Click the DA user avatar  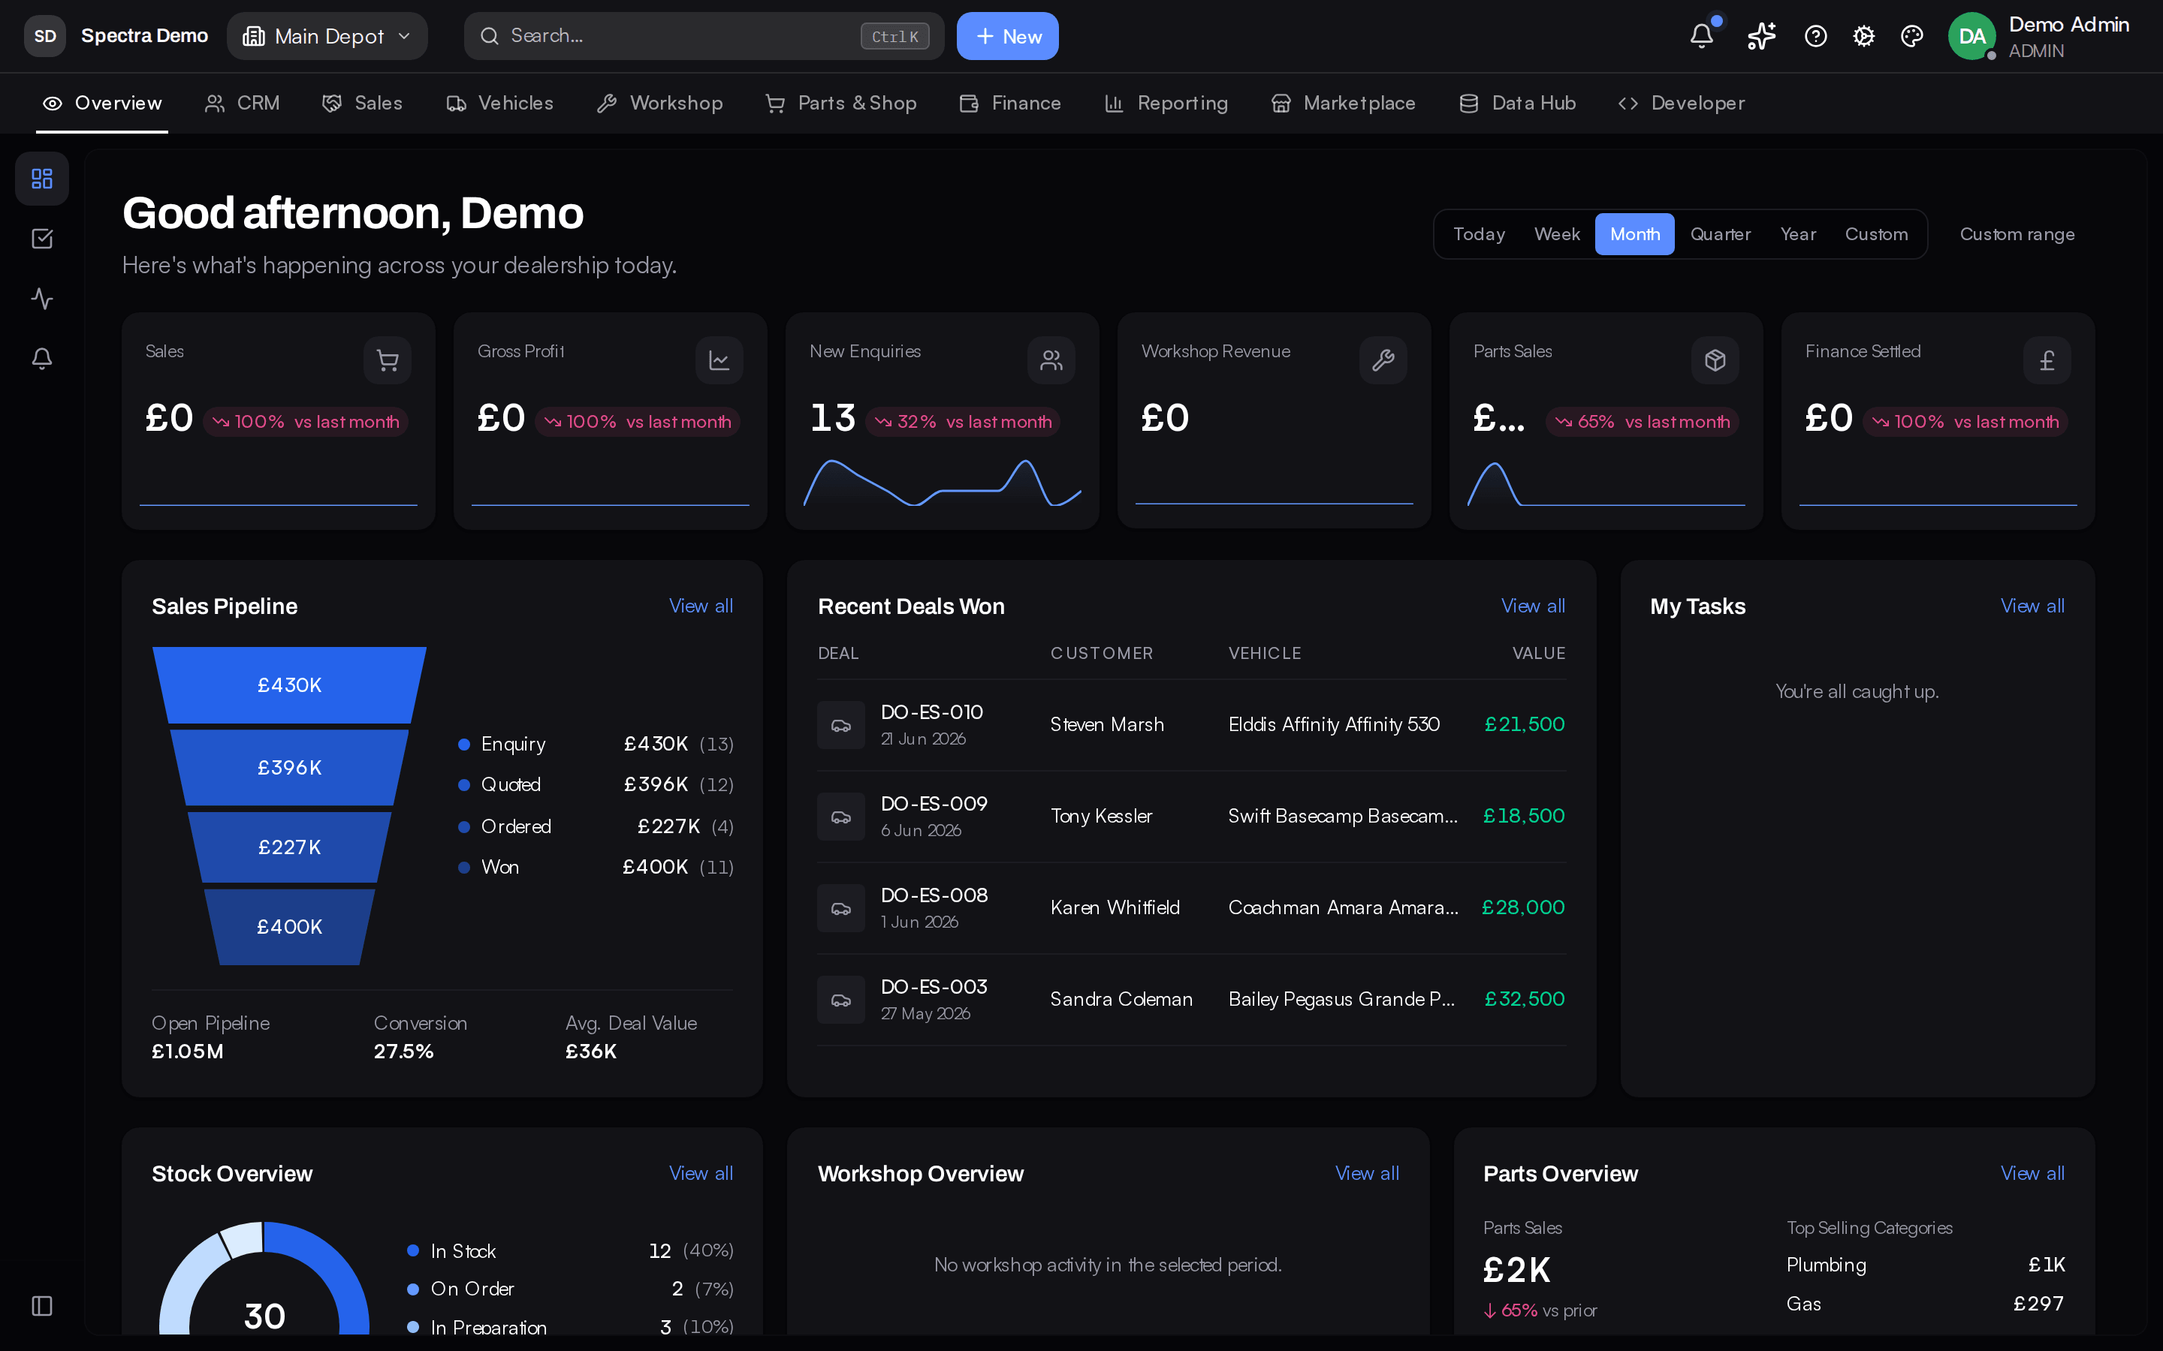(x=1971, y=36)
